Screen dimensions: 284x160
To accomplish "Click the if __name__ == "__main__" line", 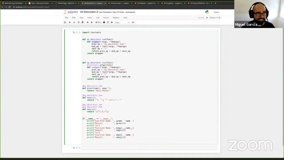I will click(x=98, y=119).
